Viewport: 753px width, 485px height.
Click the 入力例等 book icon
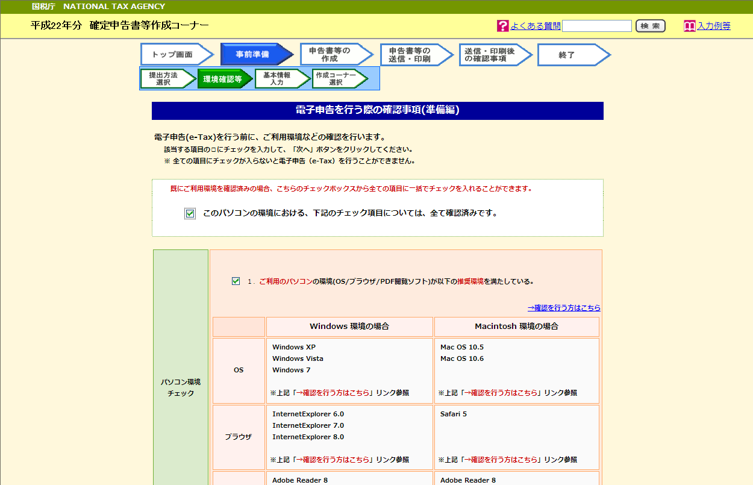[x=690, y=26]
